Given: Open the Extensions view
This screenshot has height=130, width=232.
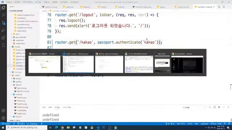Looking at the screenshot, I should 3,38.
